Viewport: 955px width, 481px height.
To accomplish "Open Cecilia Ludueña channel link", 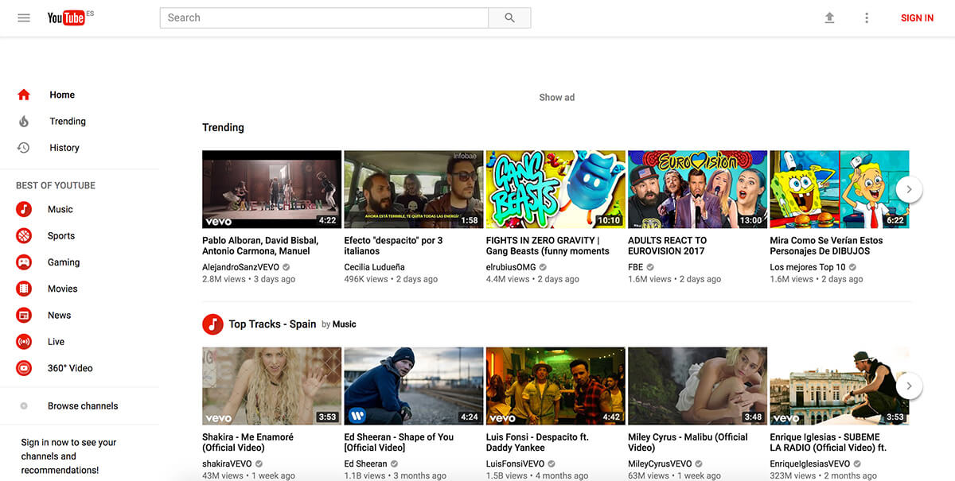I will 374,267.
